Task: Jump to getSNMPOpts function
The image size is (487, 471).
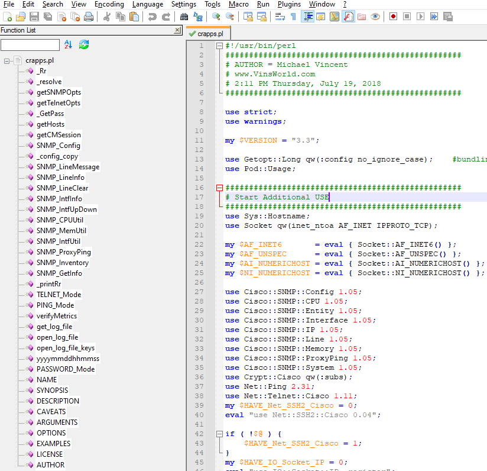Action: (59, 92)
